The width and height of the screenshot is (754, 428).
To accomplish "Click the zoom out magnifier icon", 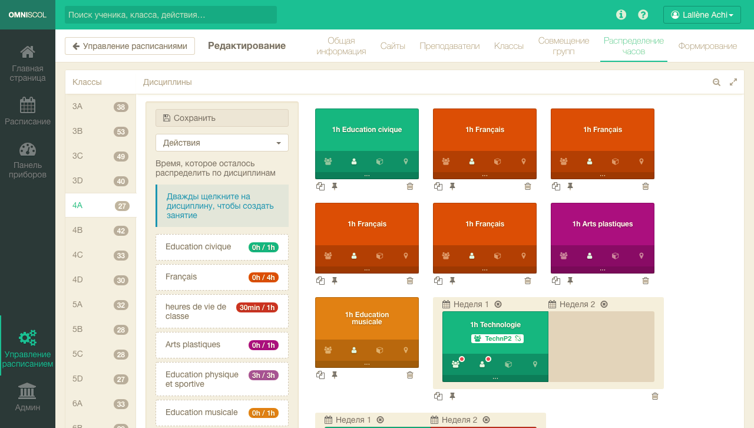I will [x=716, y=83].
